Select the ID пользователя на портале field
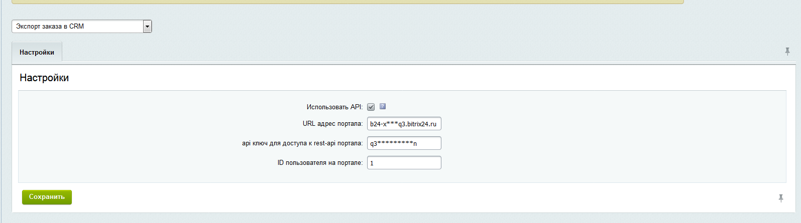The height and width of the screenshot is (223, 801). pos(404,163)
